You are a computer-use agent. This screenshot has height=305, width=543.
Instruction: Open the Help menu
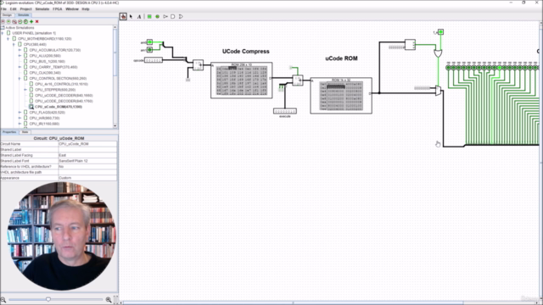coord(86,9)
